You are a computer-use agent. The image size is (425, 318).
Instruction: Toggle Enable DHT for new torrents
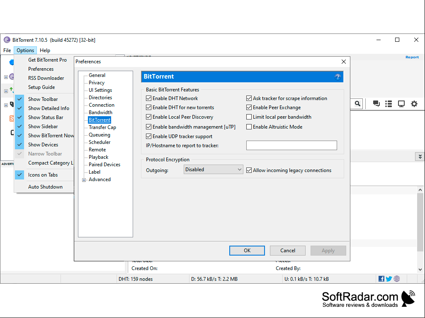pyautogui.click(x=148, y=108)
